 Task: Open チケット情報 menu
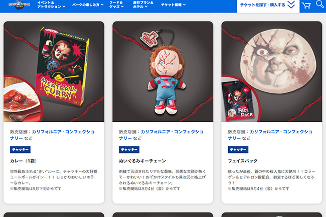tap(173, 5)
